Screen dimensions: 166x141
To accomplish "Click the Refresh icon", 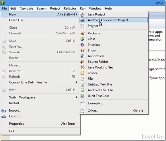I will pyautogui.click(x=4, y=77).
